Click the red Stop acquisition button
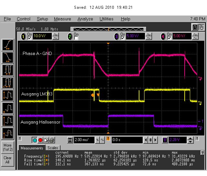The height and width of the screenshot is (176, 207). coord(40,140)
